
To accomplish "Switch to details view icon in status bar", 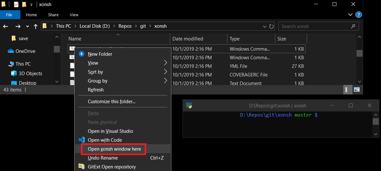I will pyautogui.click(x=348, y=90).
